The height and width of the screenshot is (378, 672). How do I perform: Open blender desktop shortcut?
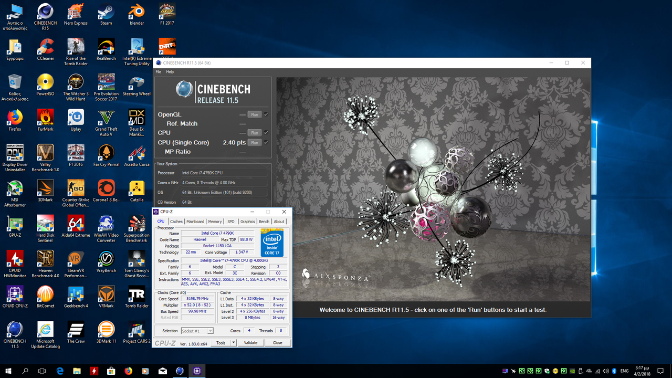point(136,15)
